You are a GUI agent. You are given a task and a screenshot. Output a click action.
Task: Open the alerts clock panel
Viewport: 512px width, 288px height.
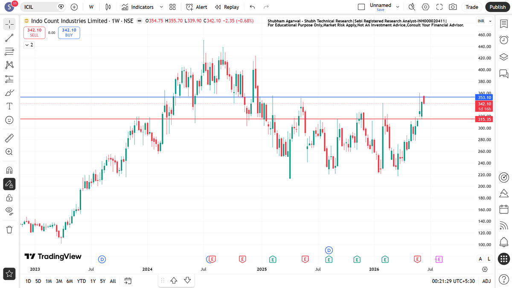503,40
